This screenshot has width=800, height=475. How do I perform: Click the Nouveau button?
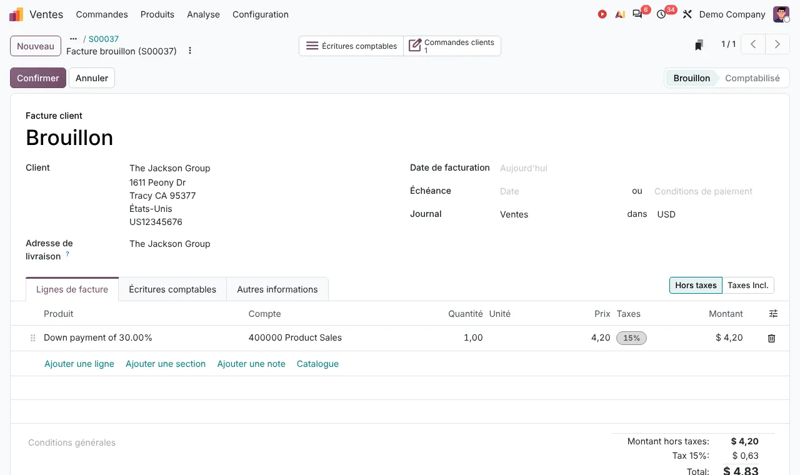point(36,46)
